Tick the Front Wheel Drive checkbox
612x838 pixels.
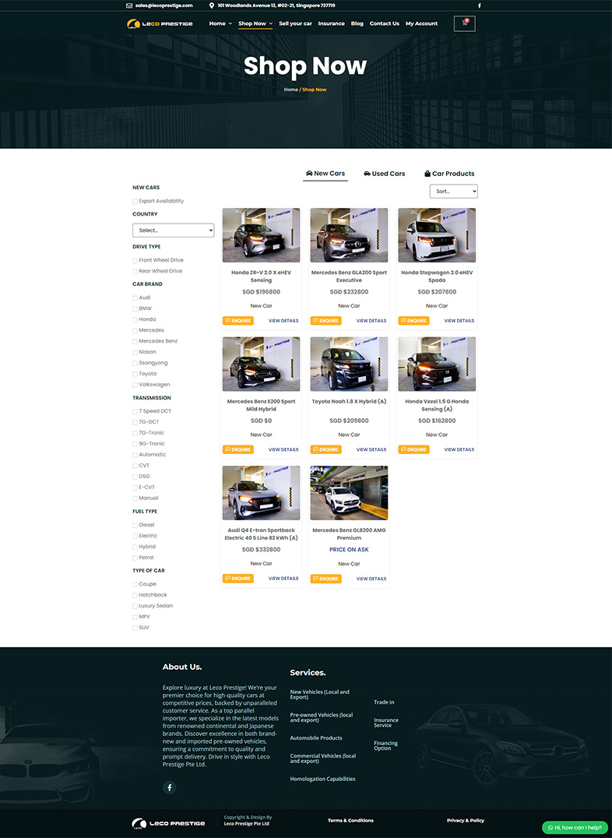click(135, 260)
